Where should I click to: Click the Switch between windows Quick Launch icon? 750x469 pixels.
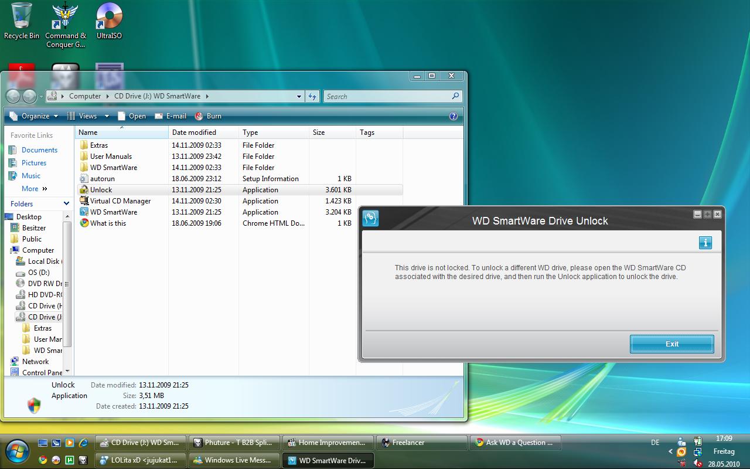point(56,443)
